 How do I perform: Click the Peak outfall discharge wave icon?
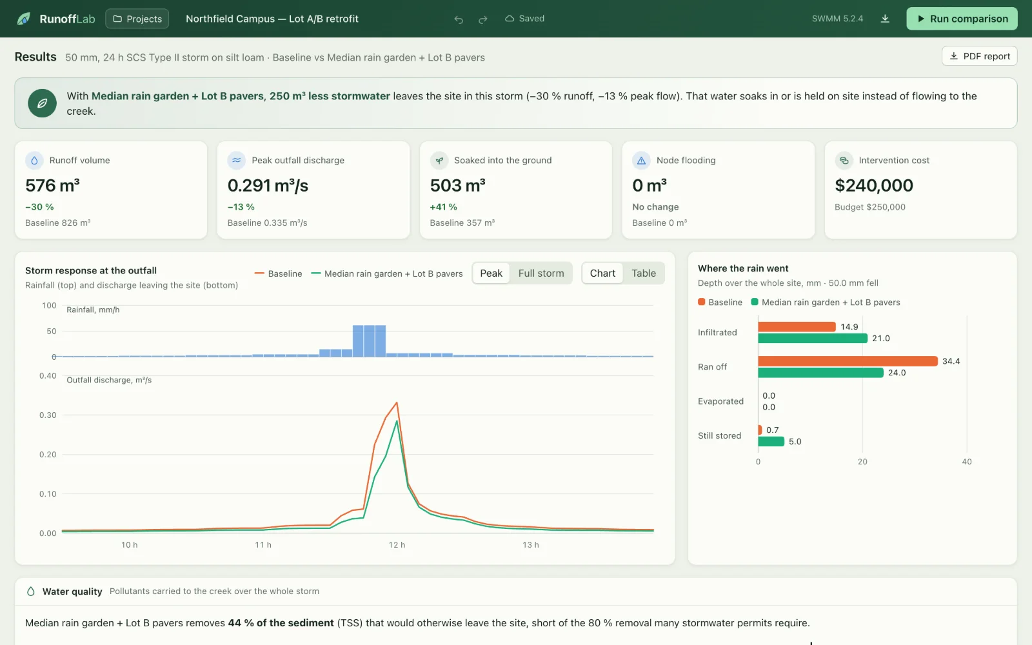pos(237,161)
